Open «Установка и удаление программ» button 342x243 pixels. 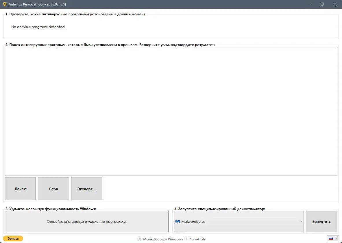tap(87, 221)
